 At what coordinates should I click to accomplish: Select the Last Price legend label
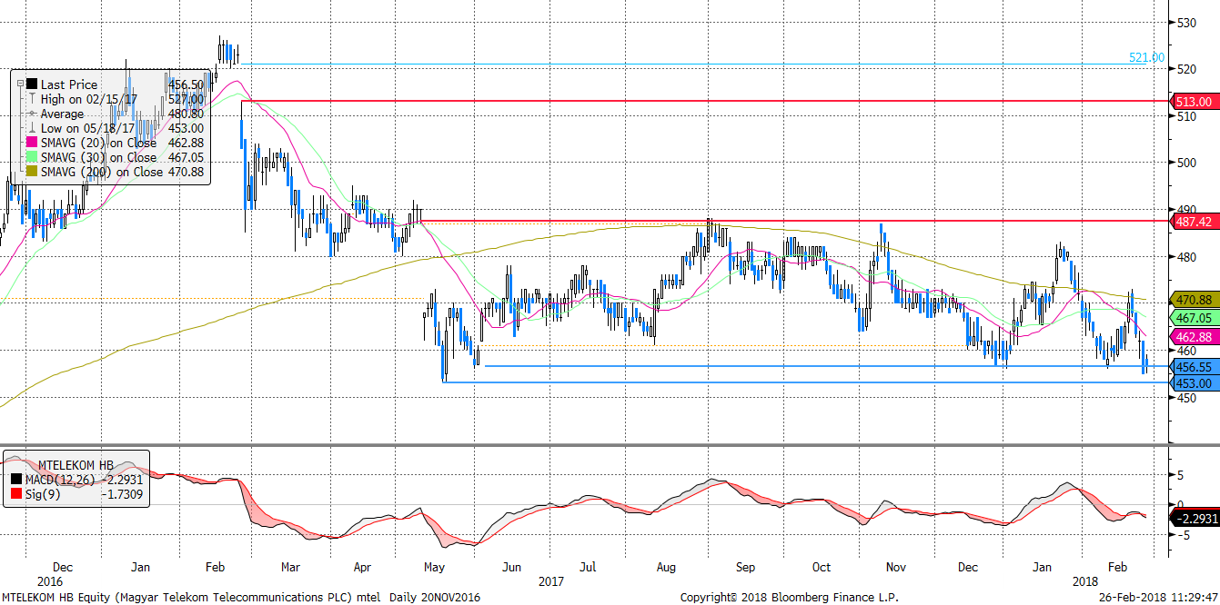(69, 84)
